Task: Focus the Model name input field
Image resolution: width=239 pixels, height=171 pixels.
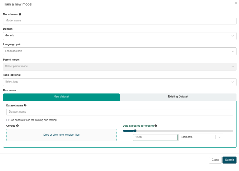Action: 120,21
